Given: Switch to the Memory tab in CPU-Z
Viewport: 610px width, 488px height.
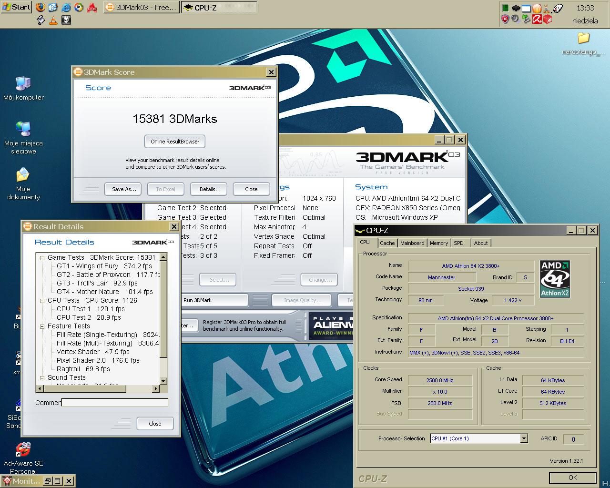Looking at the screenshot, I should [x=439, y=243].
